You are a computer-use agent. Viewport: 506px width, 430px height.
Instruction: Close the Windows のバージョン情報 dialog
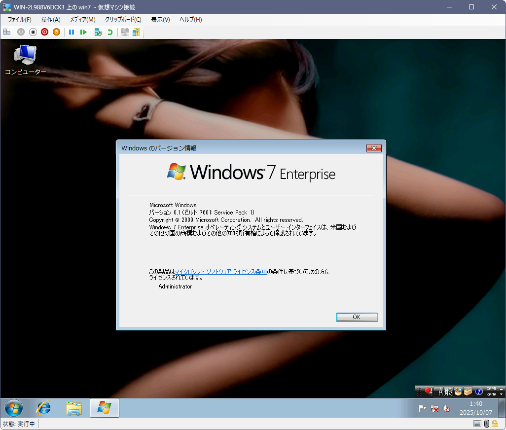click(374, 148)
